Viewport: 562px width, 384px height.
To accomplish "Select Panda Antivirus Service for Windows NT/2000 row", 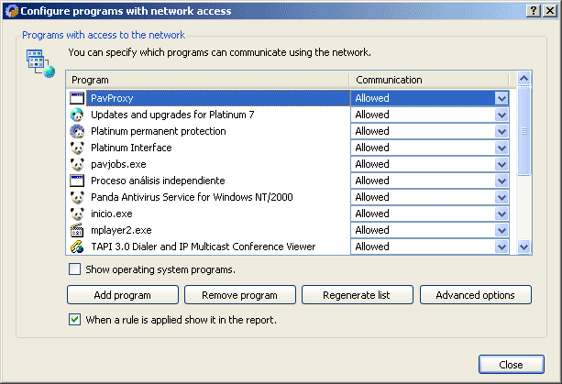I will pos(204,197).
